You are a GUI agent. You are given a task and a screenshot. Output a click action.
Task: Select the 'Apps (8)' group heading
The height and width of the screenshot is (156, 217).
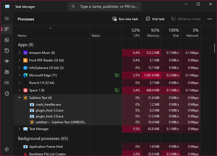(26, 45)
